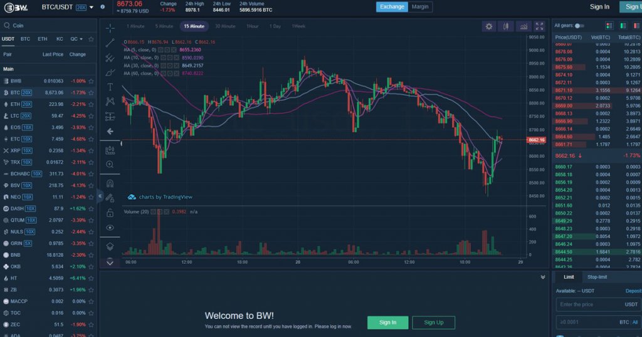
Task: Select the crosshair cursor tool
Action: [110, 28]
